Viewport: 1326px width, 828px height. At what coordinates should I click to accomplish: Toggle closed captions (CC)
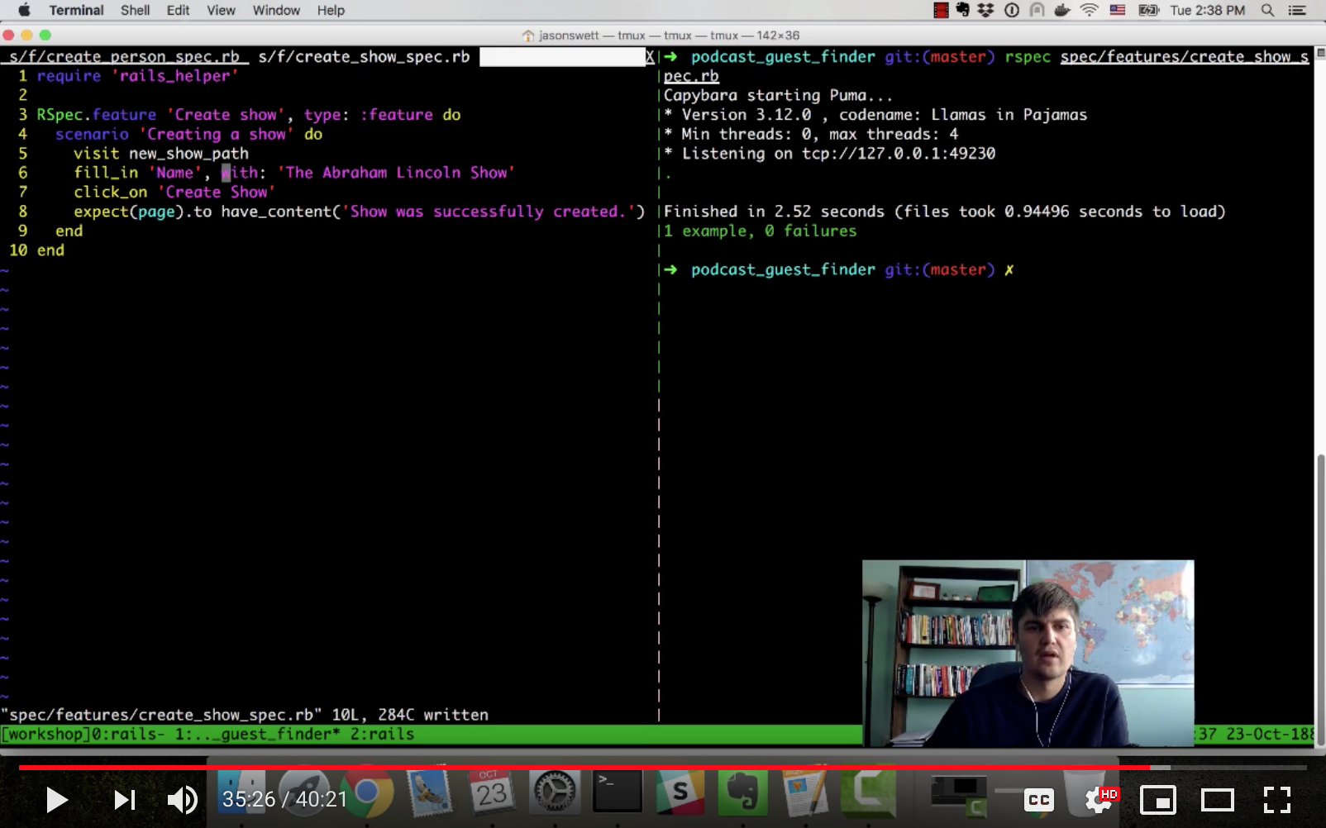point(1039,799)
